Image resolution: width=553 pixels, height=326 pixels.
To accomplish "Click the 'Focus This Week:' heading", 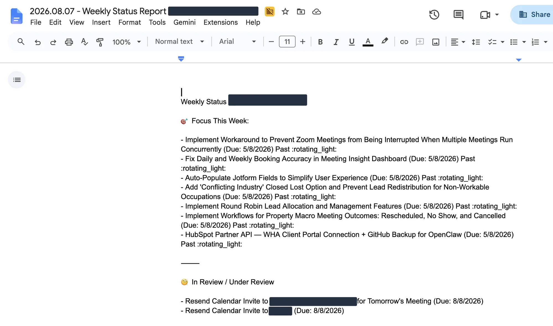I will (220, 121).
